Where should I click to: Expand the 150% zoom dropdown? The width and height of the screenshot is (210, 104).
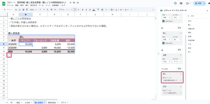[x=33, y=10]
